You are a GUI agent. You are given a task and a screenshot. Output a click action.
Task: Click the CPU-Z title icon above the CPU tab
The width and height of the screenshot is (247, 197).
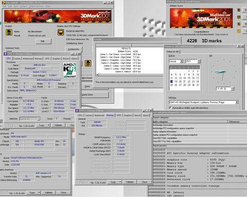tap(5, 54)
